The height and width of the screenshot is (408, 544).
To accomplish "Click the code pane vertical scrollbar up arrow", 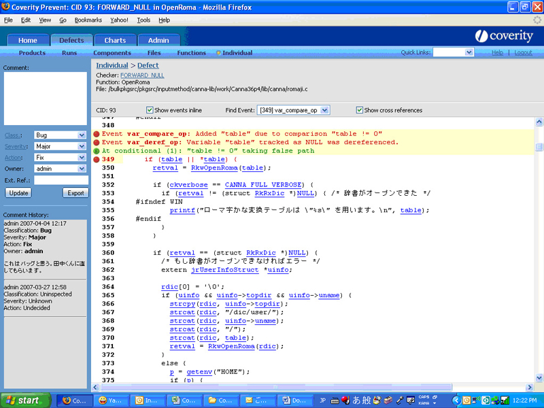I will click(x=539, y=122).
